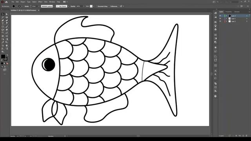The height and width of the screenshot is (141, 251).
Task: Open the Transparency panel icon
Action: (215, 42)
